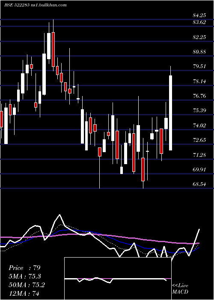Select the 80.88 price axis label
Viewport: 214px width, 300px height.
[199, 52]
